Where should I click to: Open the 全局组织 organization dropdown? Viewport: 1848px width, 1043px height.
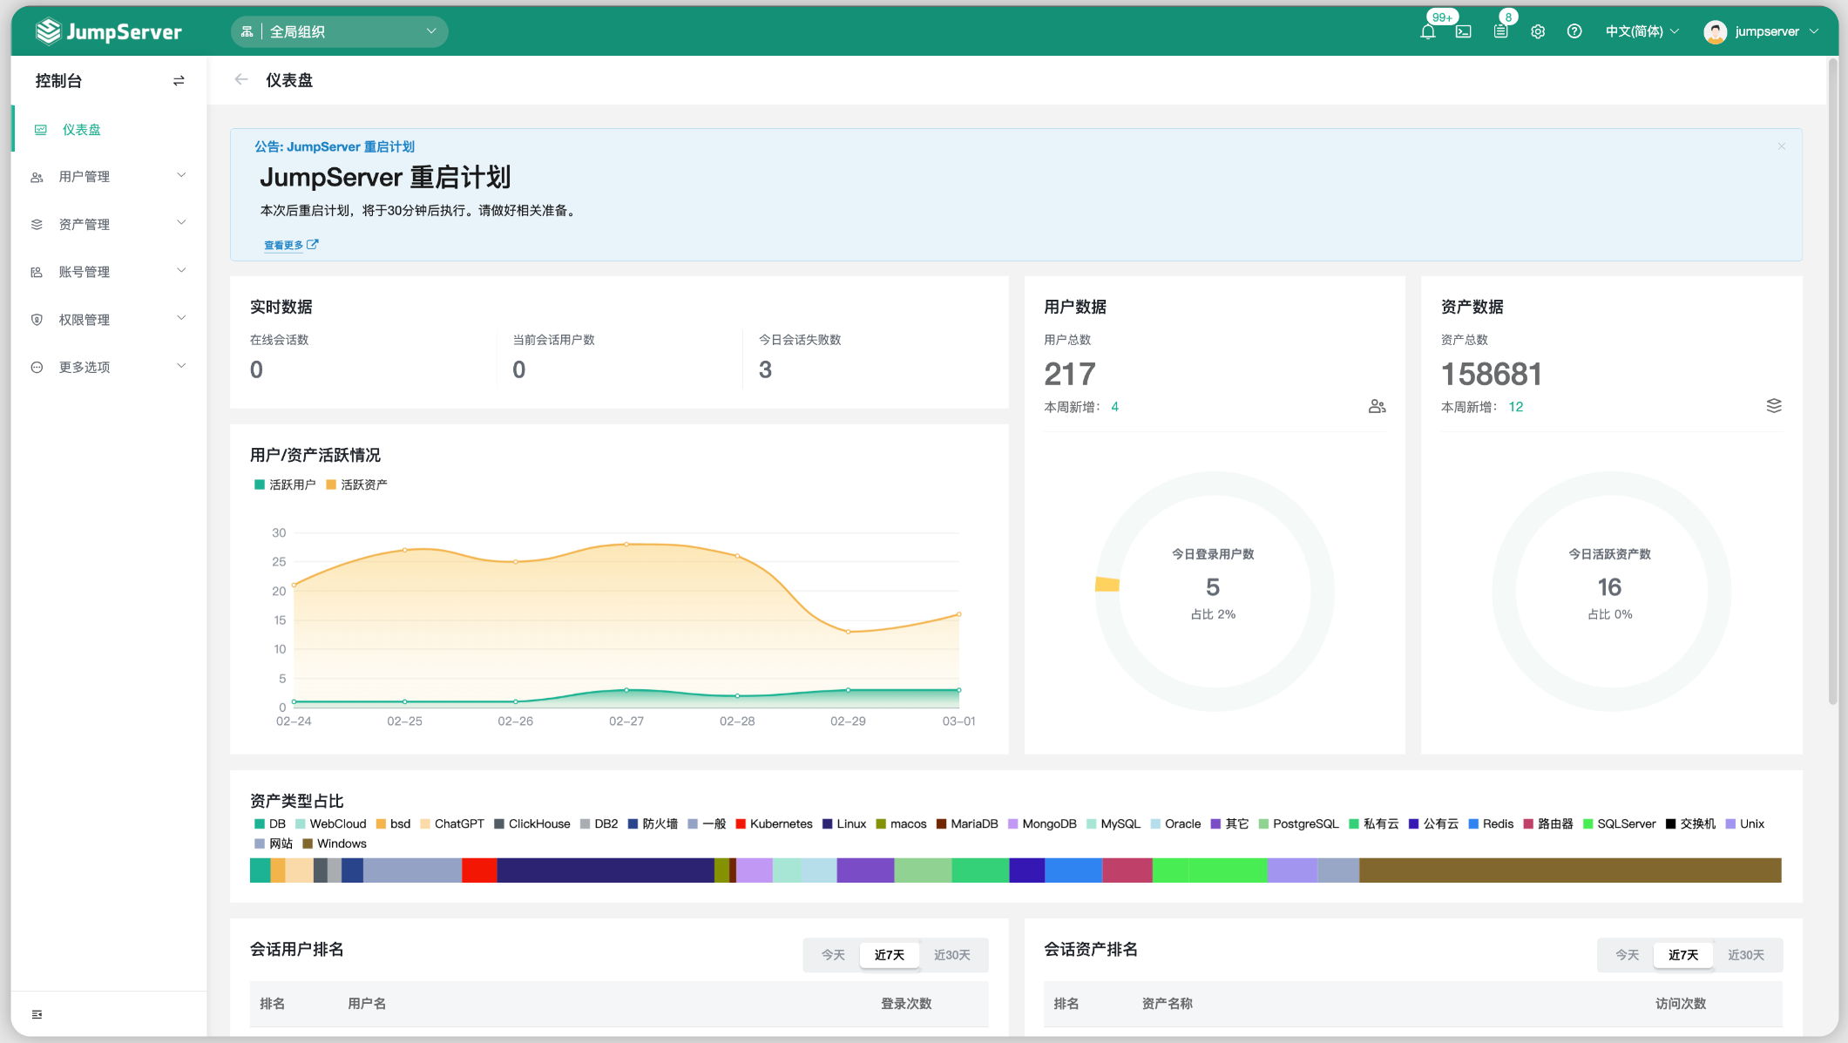(340, 32)
